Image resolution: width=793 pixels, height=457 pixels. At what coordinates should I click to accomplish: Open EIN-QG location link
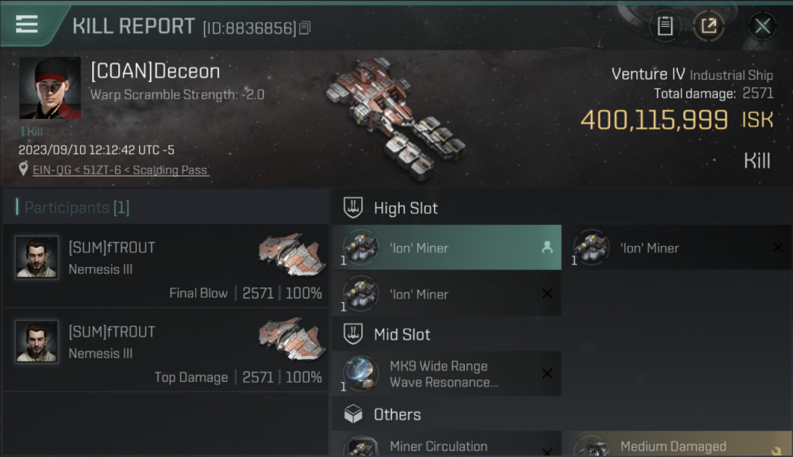(121, 170)
